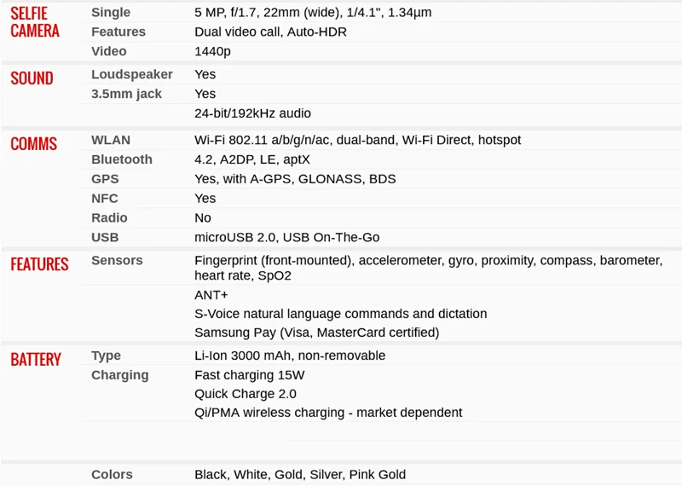Click the battery Type label

coord(106,356)
